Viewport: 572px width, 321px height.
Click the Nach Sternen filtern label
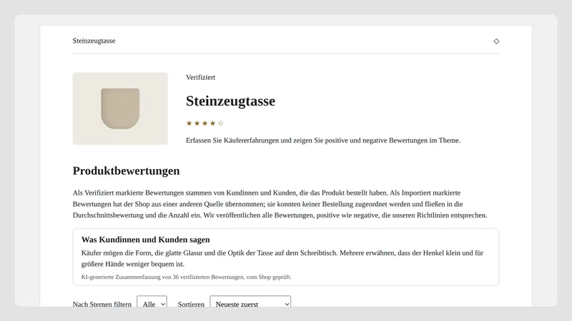(102, 304)
